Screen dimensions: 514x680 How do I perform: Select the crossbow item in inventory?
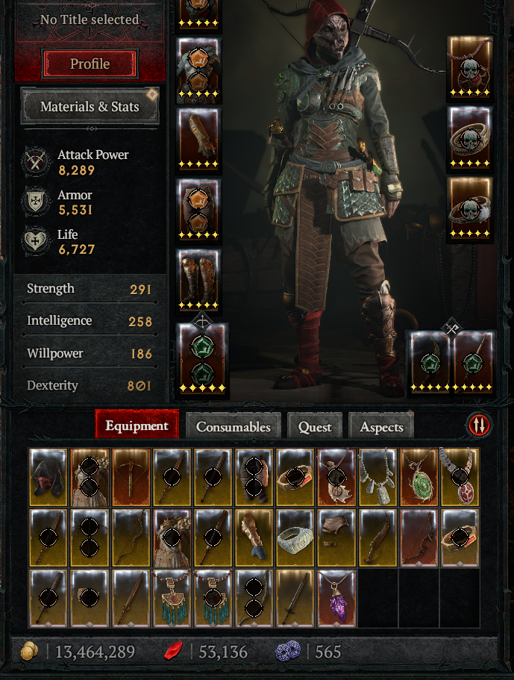pyautogui.click(x=131, y=478)
